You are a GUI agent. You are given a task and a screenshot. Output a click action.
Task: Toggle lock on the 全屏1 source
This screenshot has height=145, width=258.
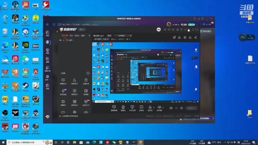(64, 40)
